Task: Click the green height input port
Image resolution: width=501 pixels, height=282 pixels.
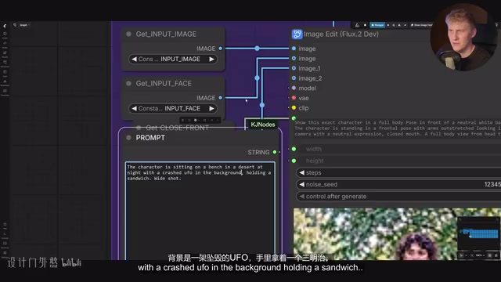Action: 294,161
